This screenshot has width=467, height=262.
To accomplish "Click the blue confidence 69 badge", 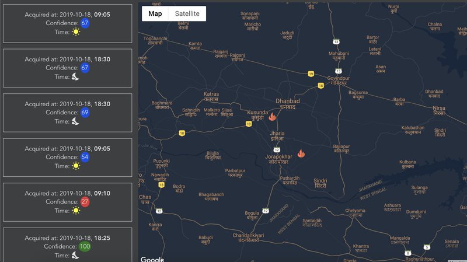I will [85, 113].
